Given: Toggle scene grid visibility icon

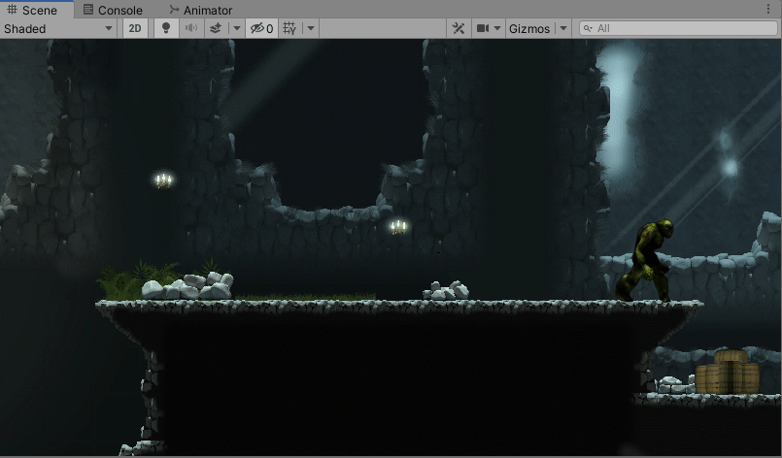Looking at the screenshot, I should (x=289, y=28).
